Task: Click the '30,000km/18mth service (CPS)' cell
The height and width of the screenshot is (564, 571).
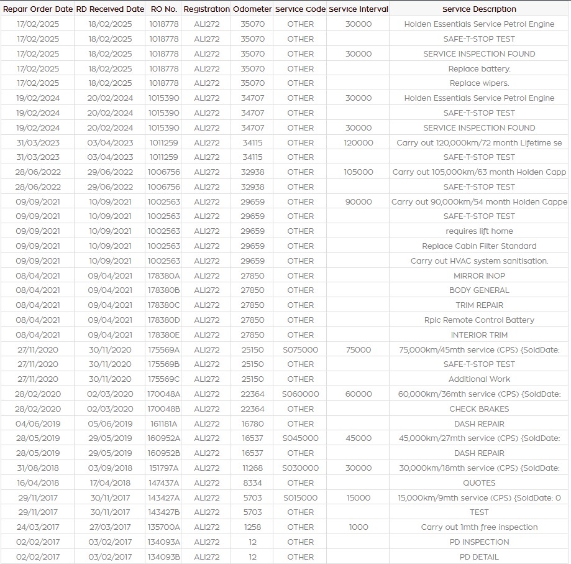Action: tap(479, 468)
